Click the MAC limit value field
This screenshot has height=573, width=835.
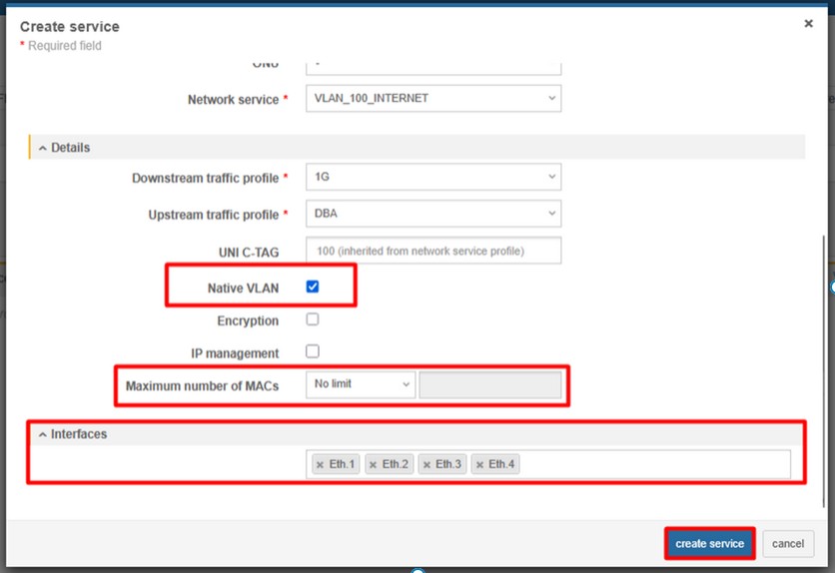click(489, 385)
